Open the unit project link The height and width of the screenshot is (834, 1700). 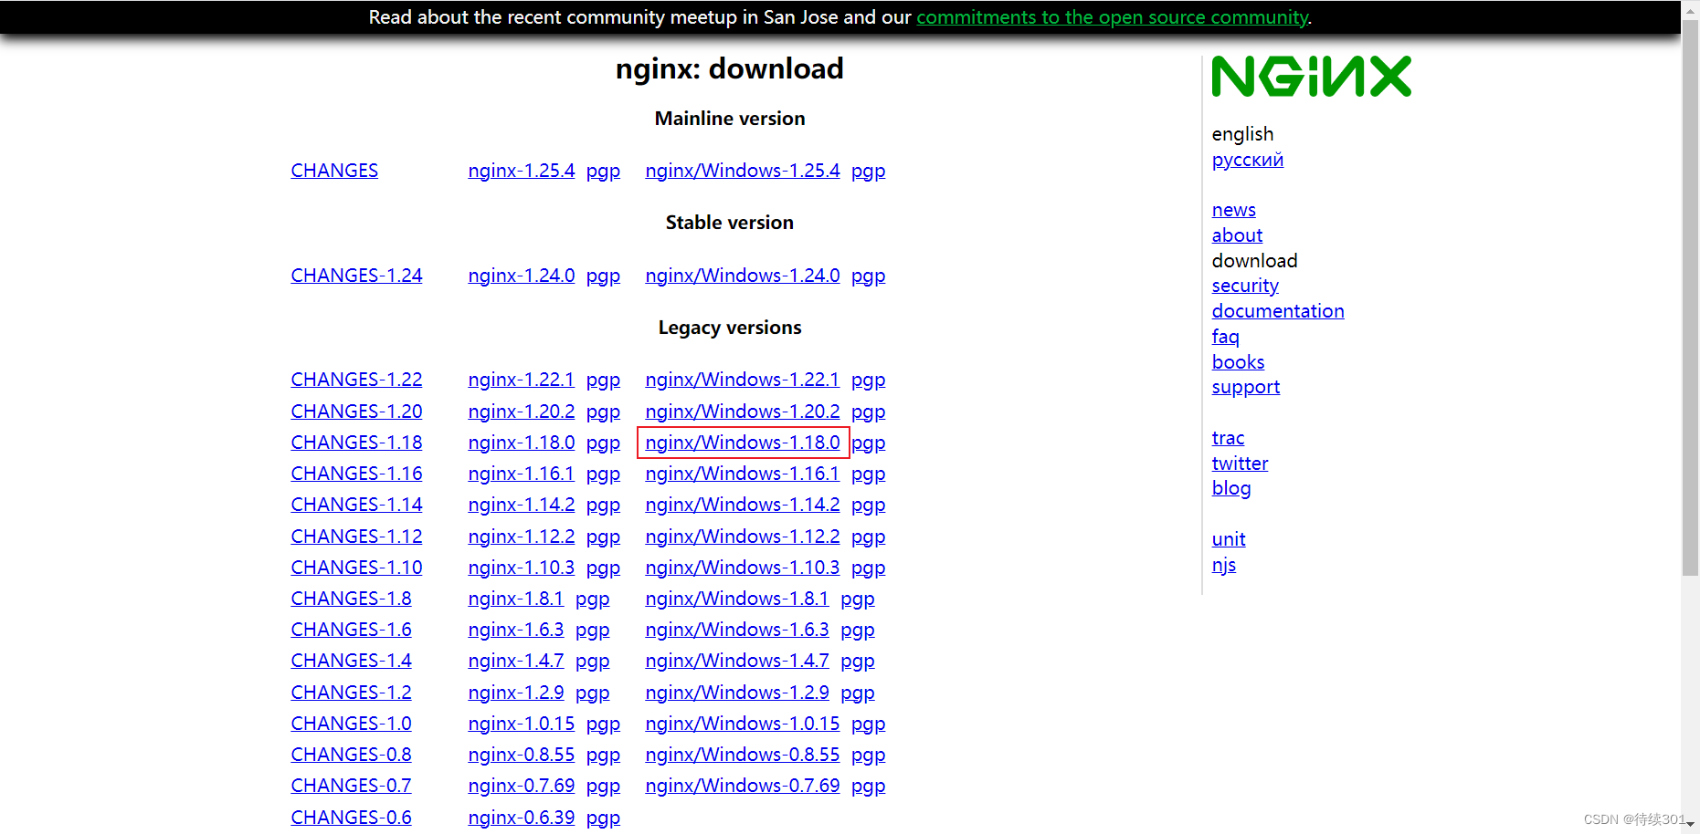(1229, 539)
